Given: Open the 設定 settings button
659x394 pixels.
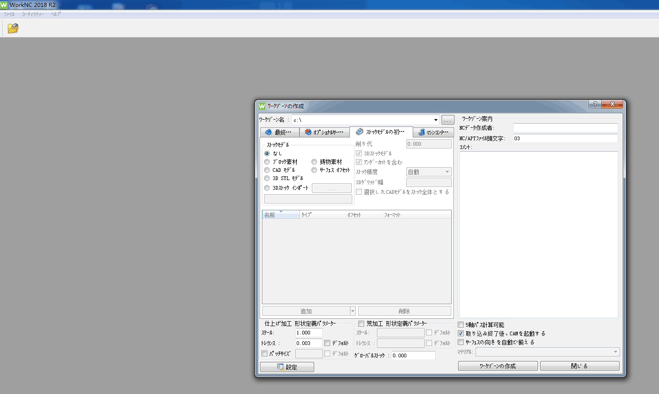Looking at the screenshot, I should point(287,367).
